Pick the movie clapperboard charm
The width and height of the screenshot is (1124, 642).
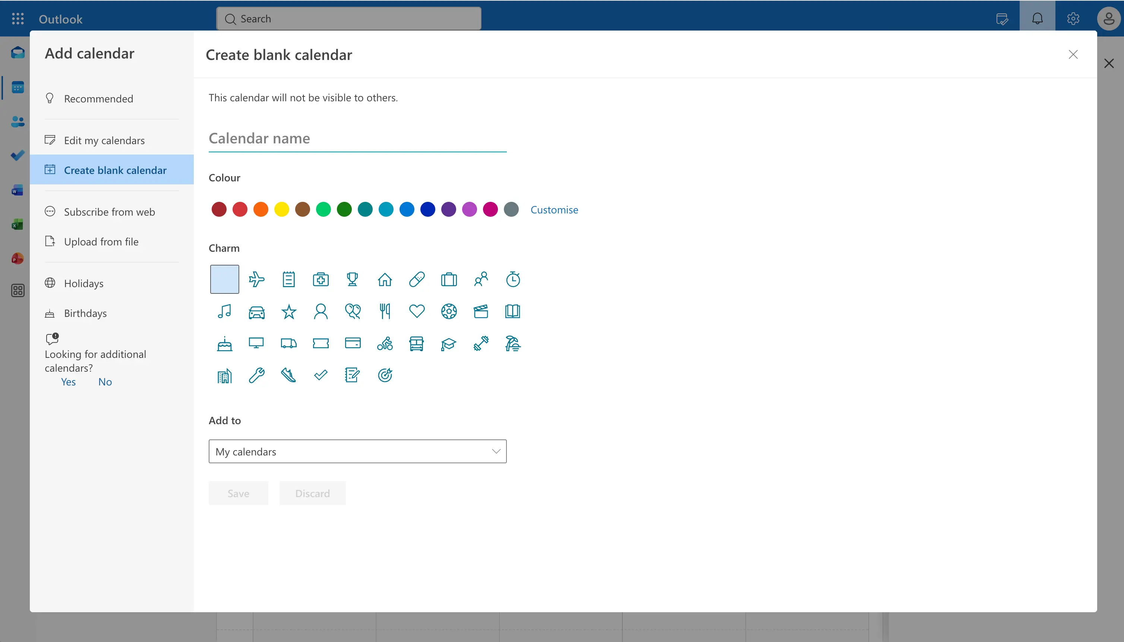tap(481, 311)
